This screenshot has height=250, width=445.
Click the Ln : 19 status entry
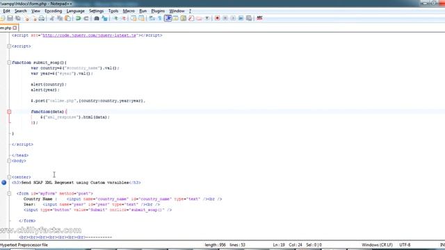click(x=279, y=245)
